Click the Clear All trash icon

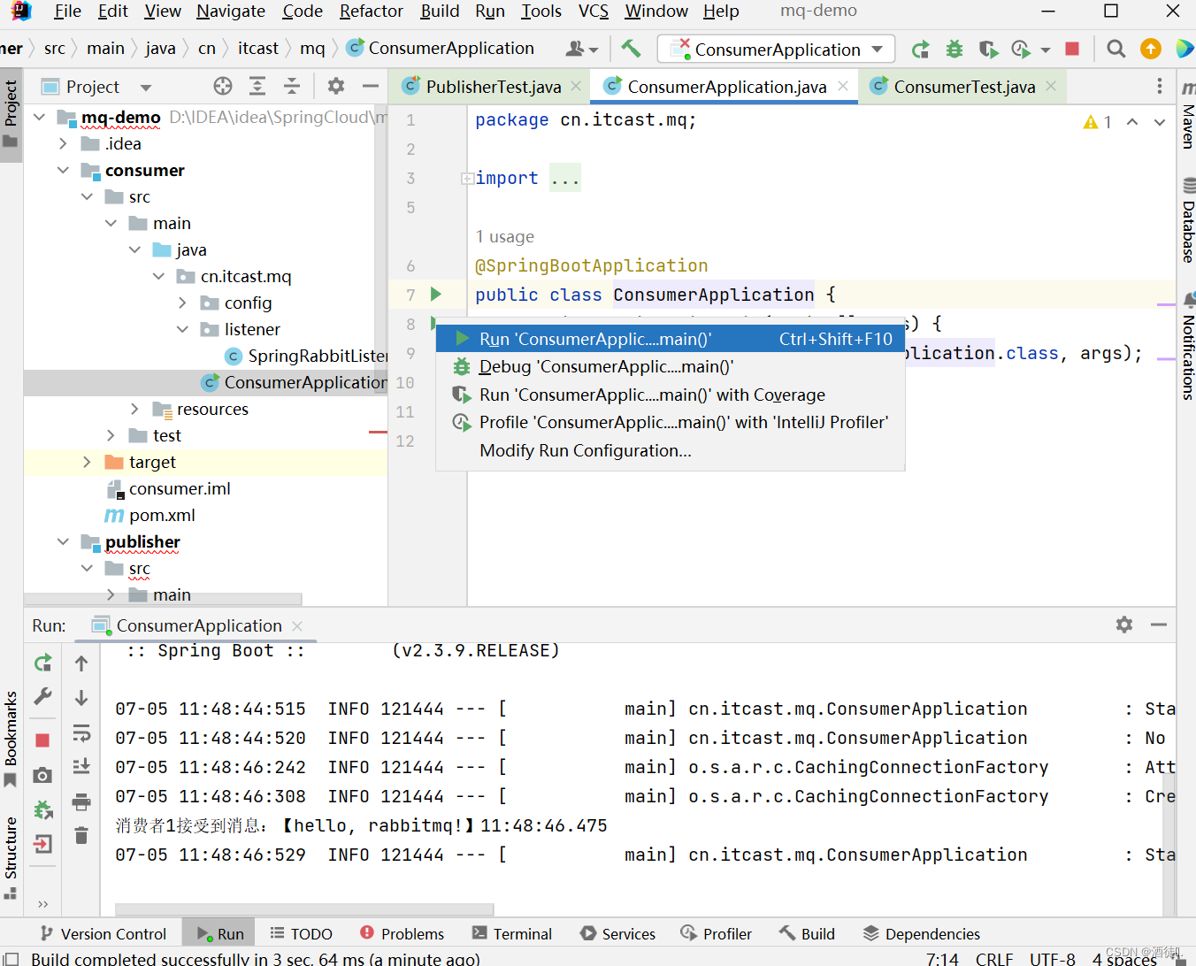tap(81, 835)
